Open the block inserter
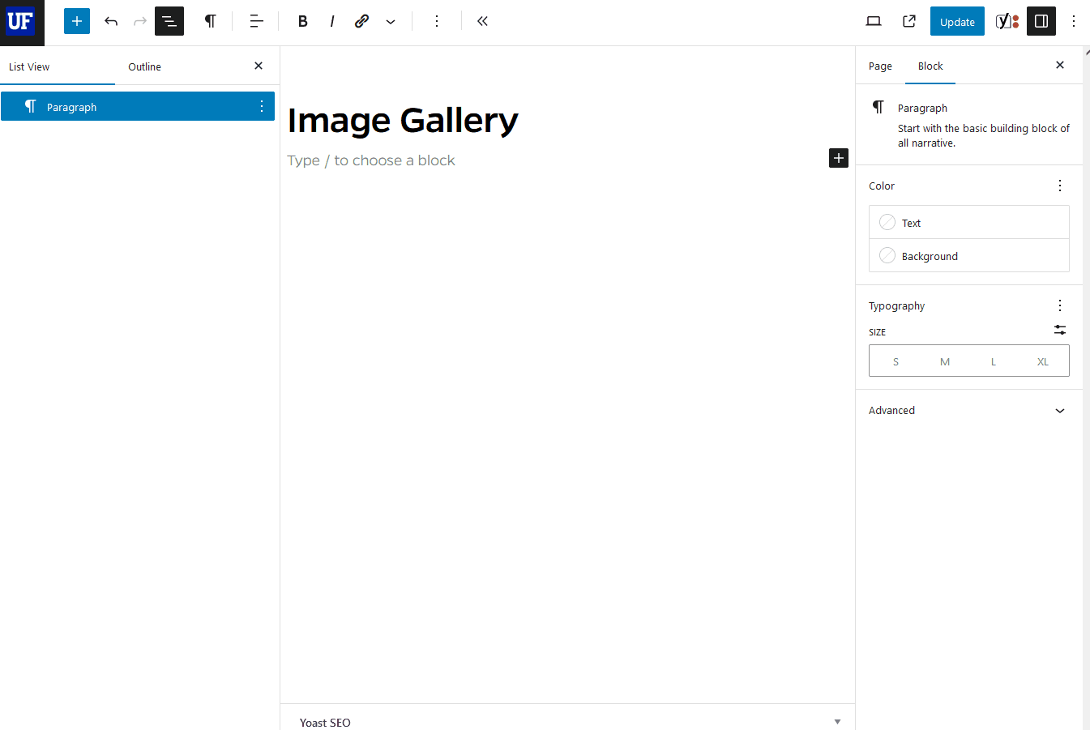The width and height of the screenshot is (1090, 730). tap(76, 21)
